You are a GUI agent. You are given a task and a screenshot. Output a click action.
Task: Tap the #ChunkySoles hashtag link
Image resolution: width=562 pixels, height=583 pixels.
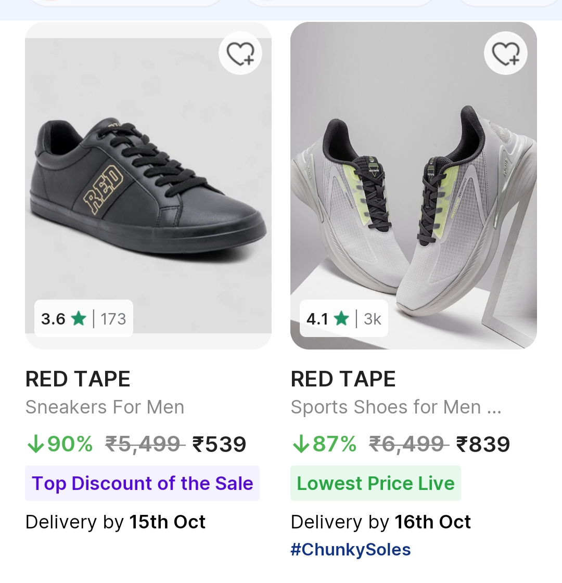[x=351, y=550]
